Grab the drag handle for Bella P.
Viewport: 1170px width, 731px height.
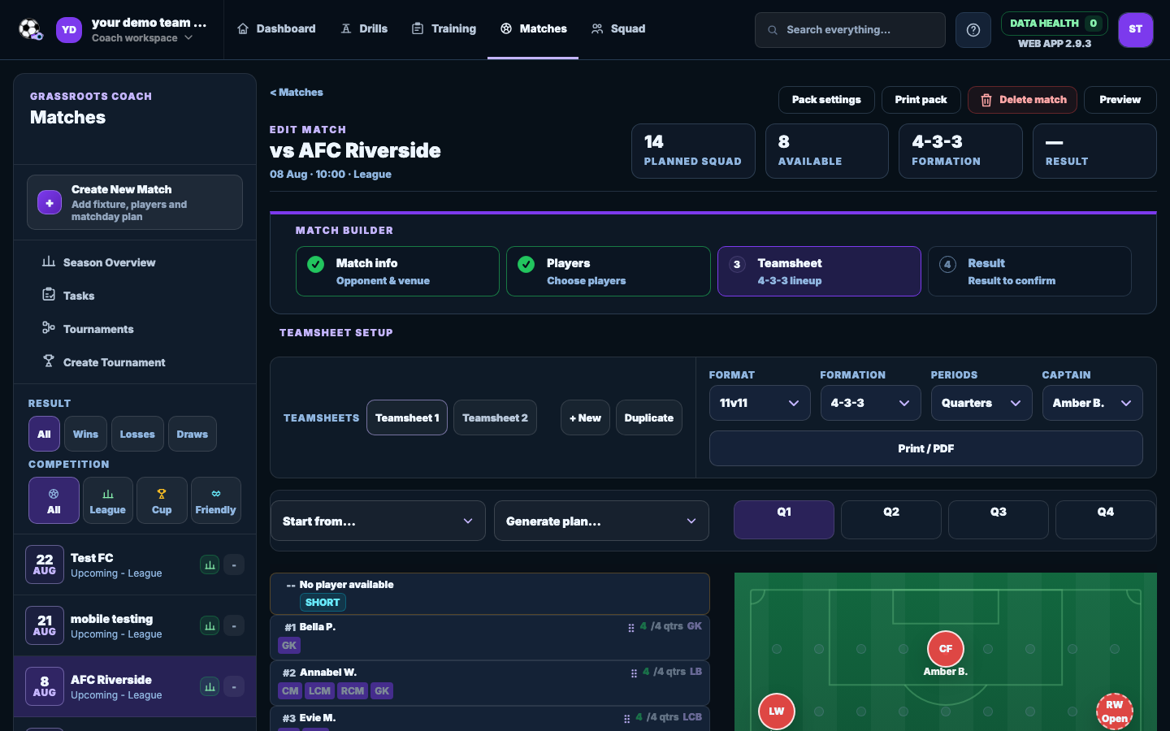(x=631, y=628)
